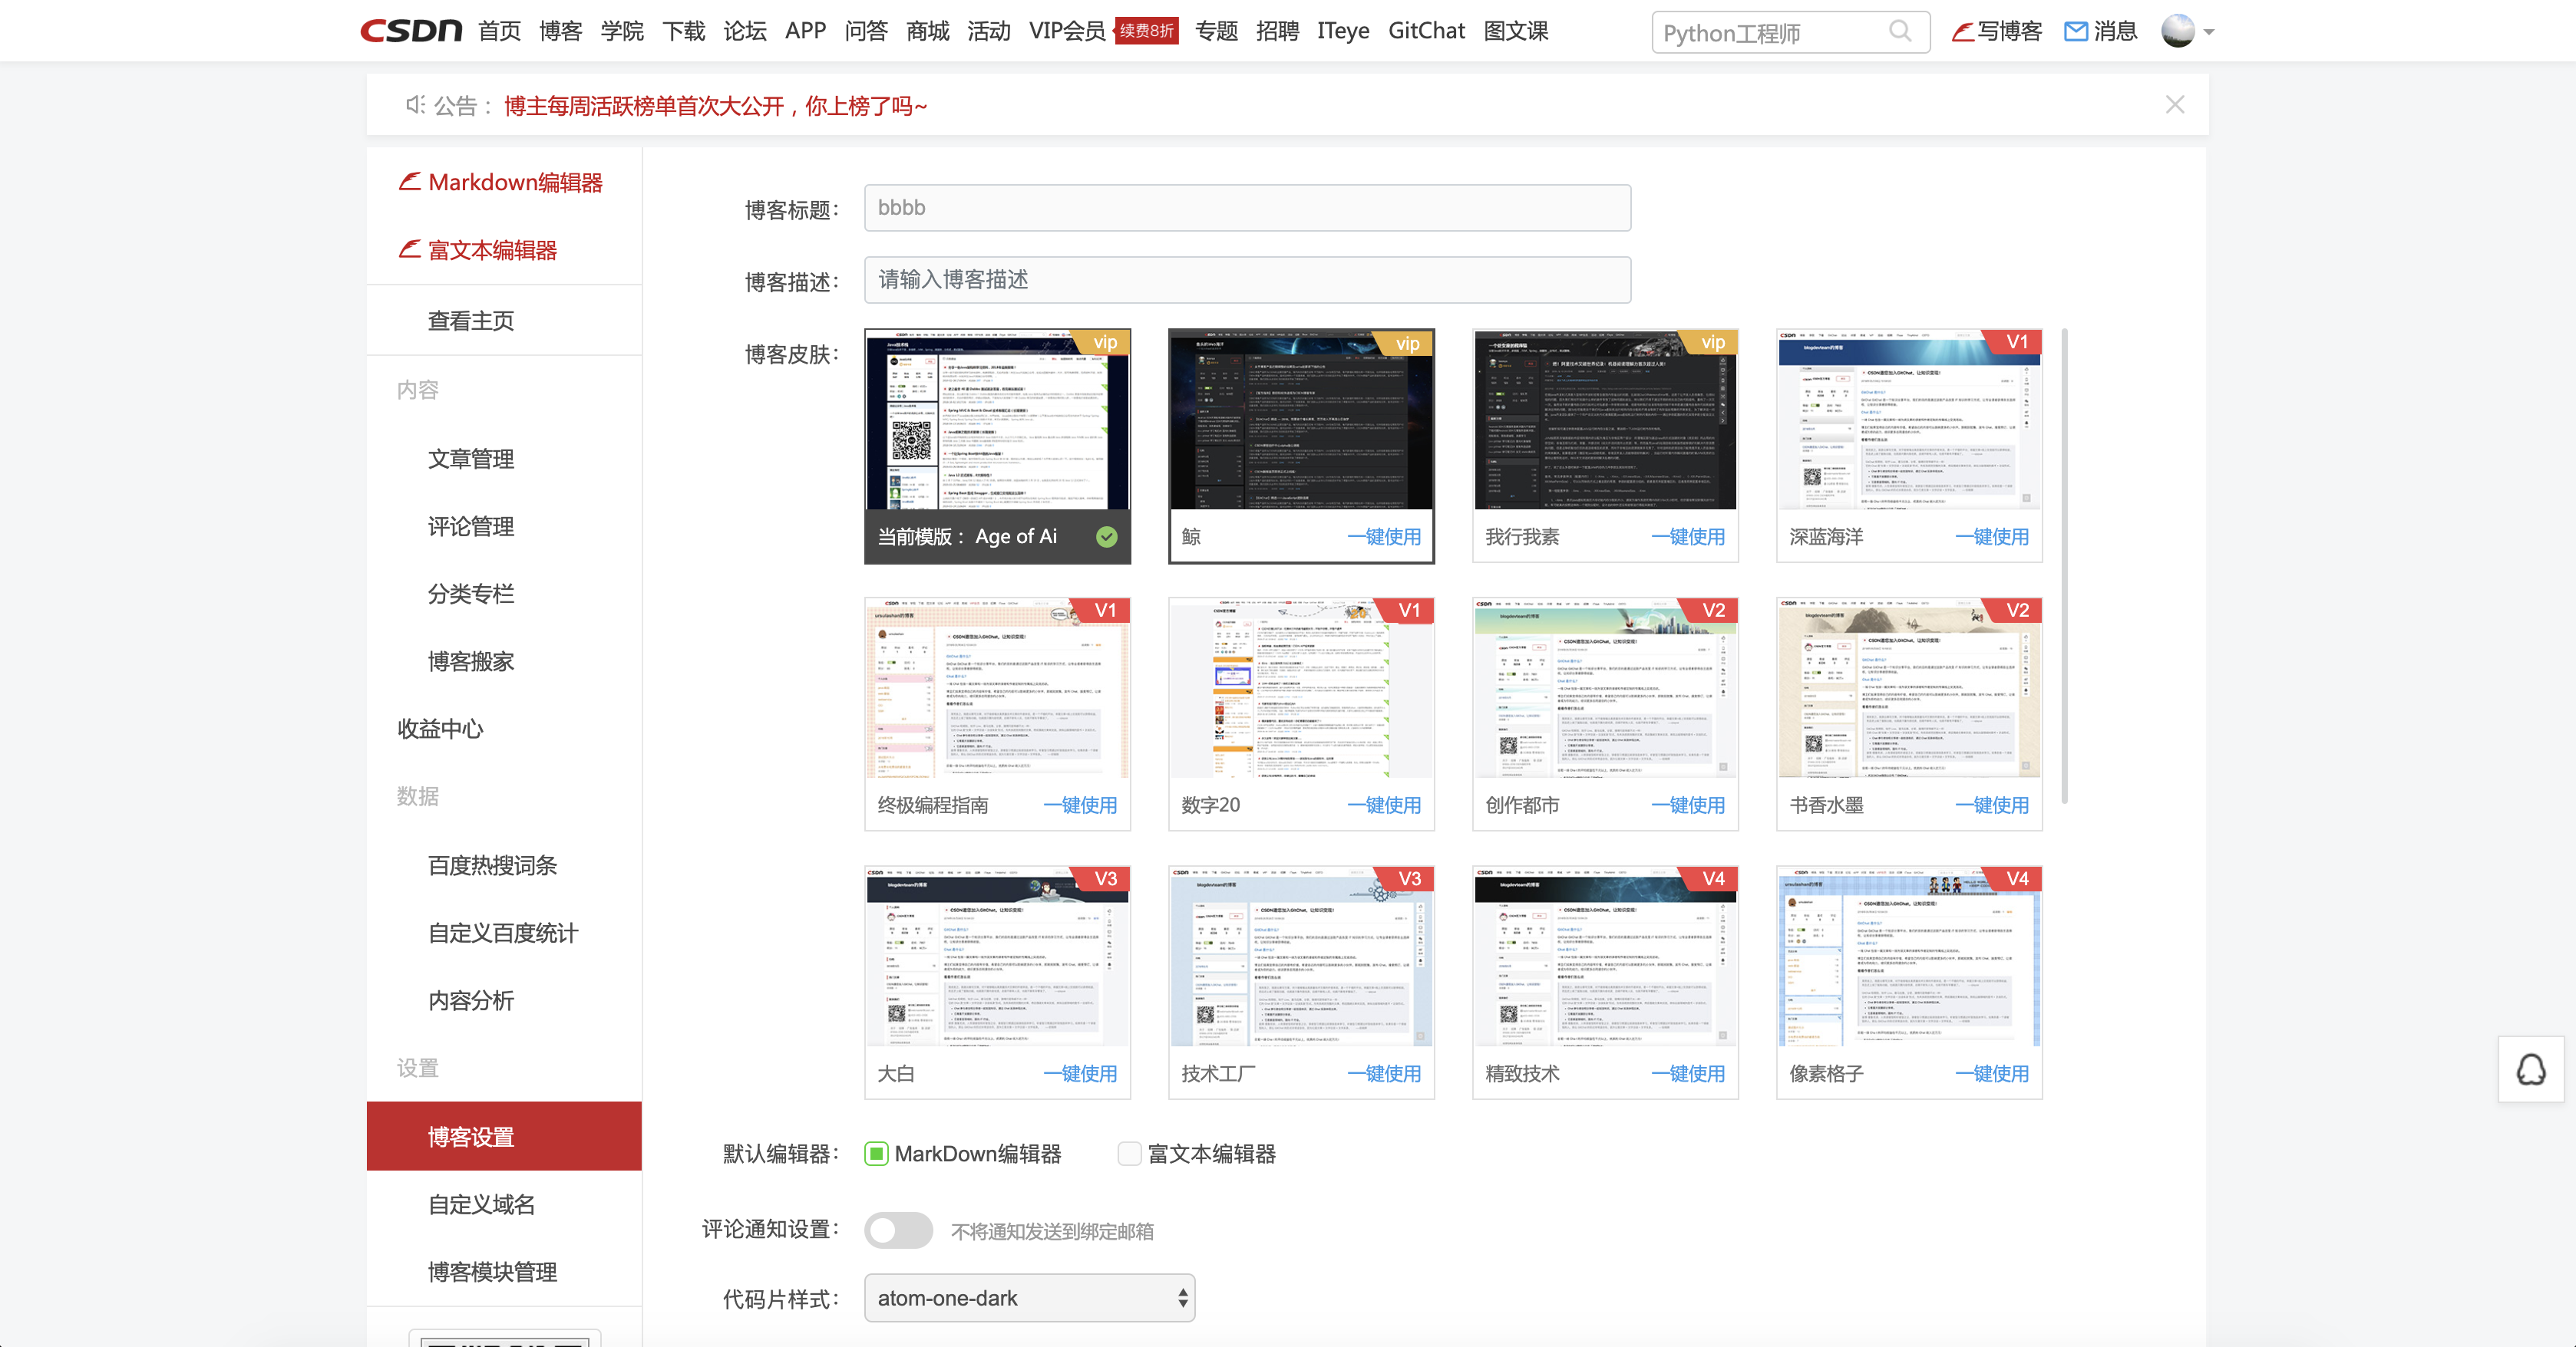Click the 博客描述 input field
This screenshot has height=1347, width=2576.
pos(1246,280)
